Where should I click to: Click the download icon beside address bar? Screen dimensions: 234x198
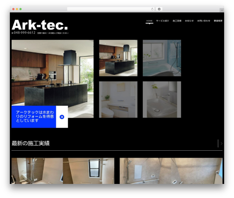point(159,9)
